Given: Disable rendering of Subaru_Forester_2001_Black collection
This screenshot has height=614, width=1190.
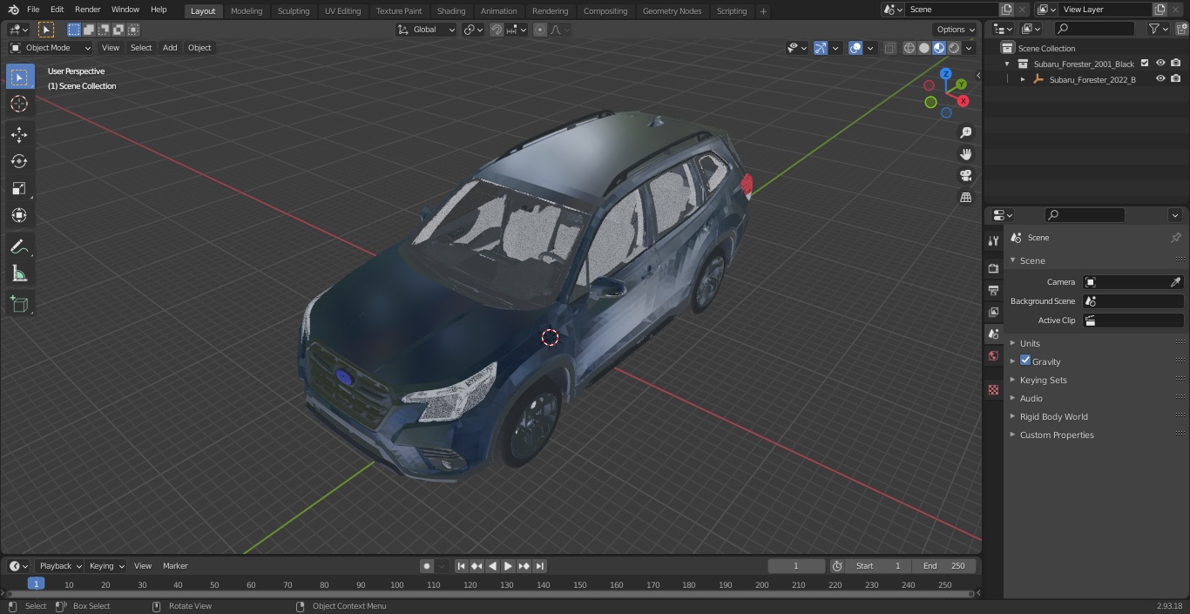Looking at the screenshot, I should click(x=1176, y=64).
